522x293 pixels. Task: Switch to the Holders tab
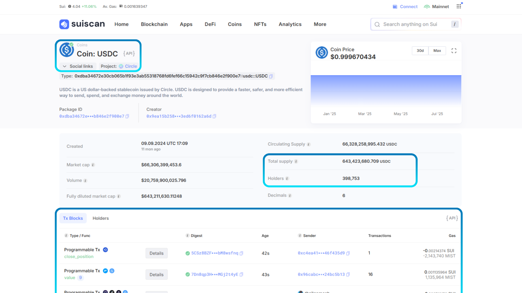pos(100,218)
